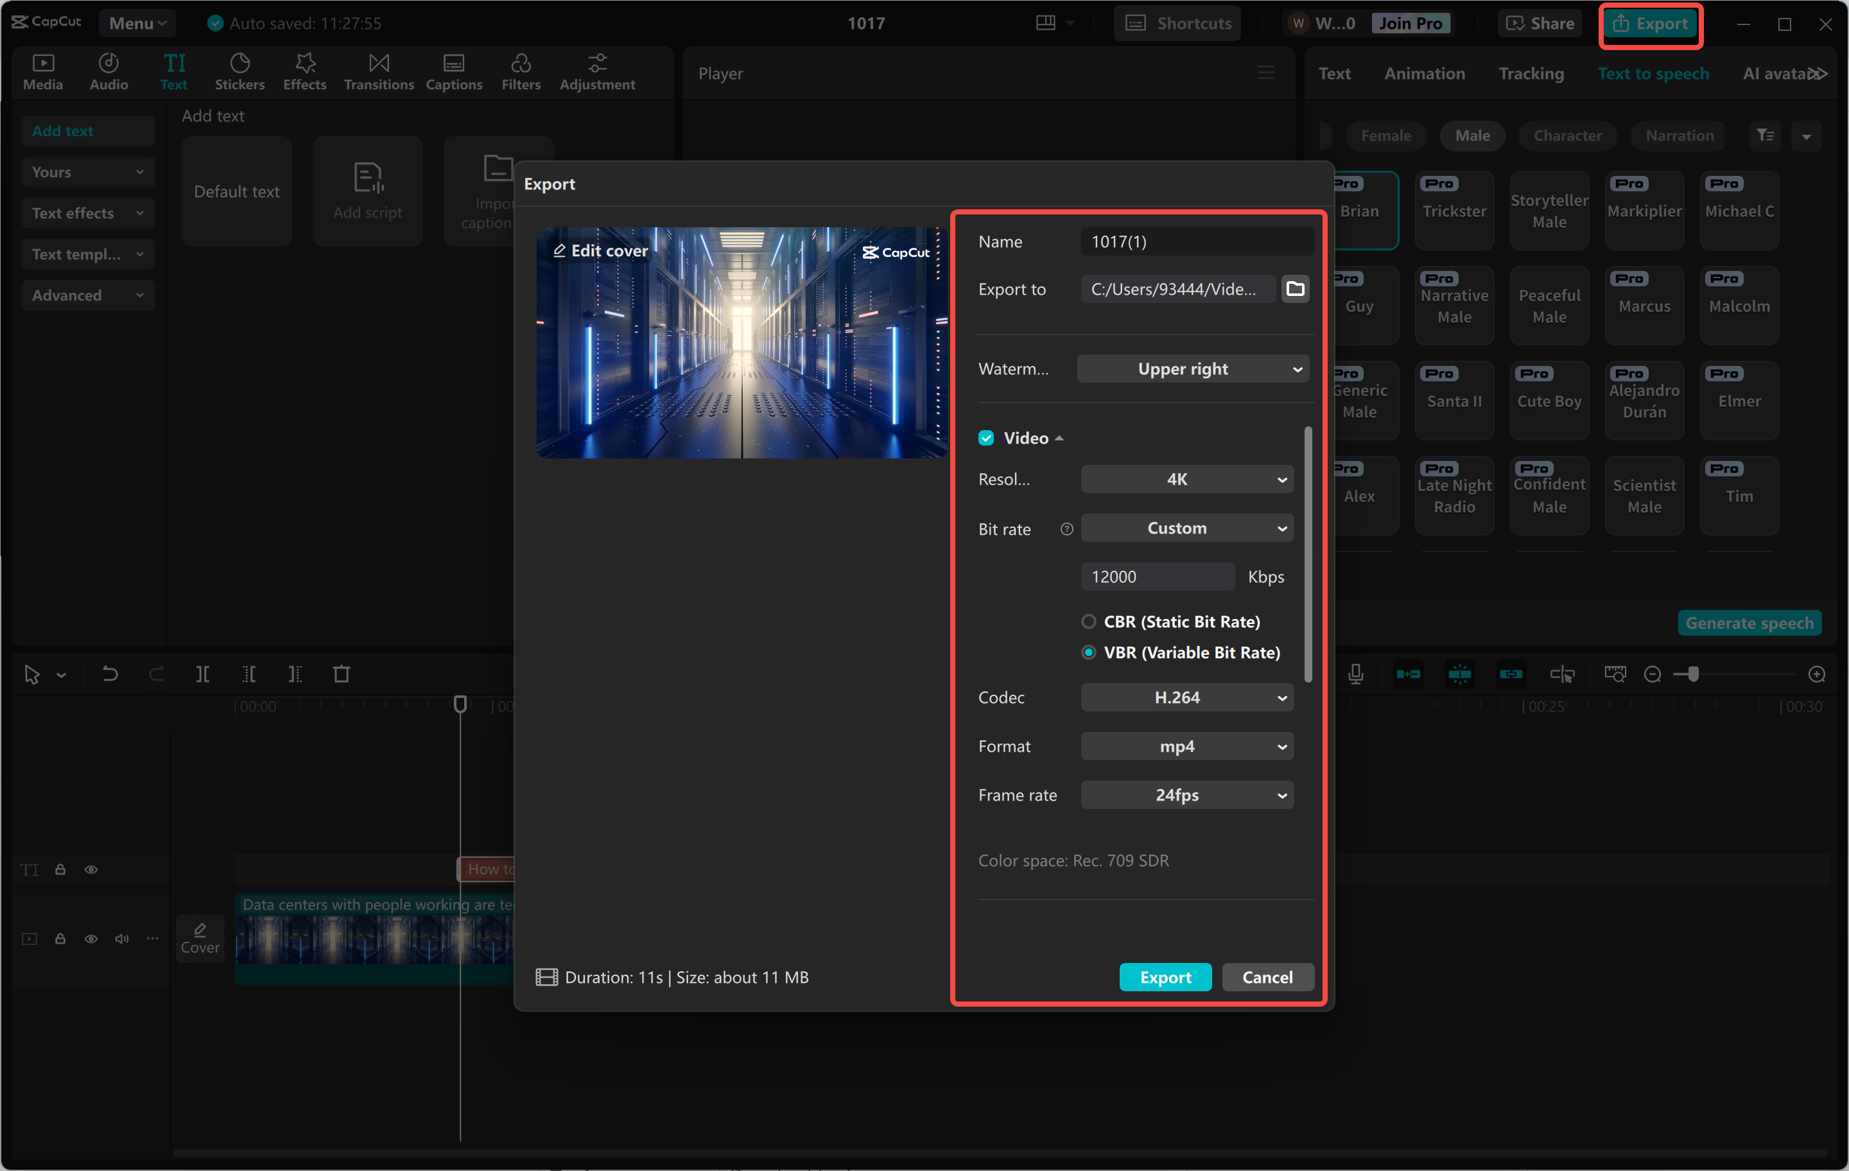The image size is (1849, 1171).
Task: Select the Transitions panel icon
Action: [378, 71]
